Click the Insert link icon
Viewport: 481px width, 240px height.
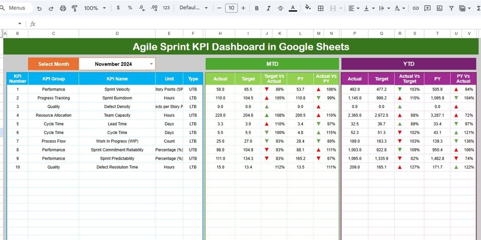coord(415,8)
